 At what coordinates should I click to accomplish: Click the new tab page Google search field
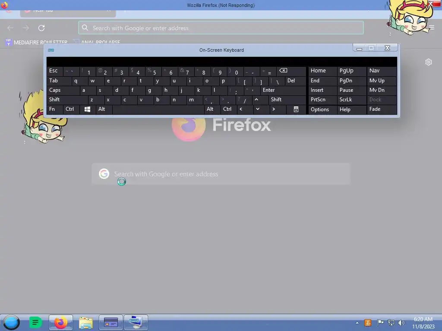point(221,174)
